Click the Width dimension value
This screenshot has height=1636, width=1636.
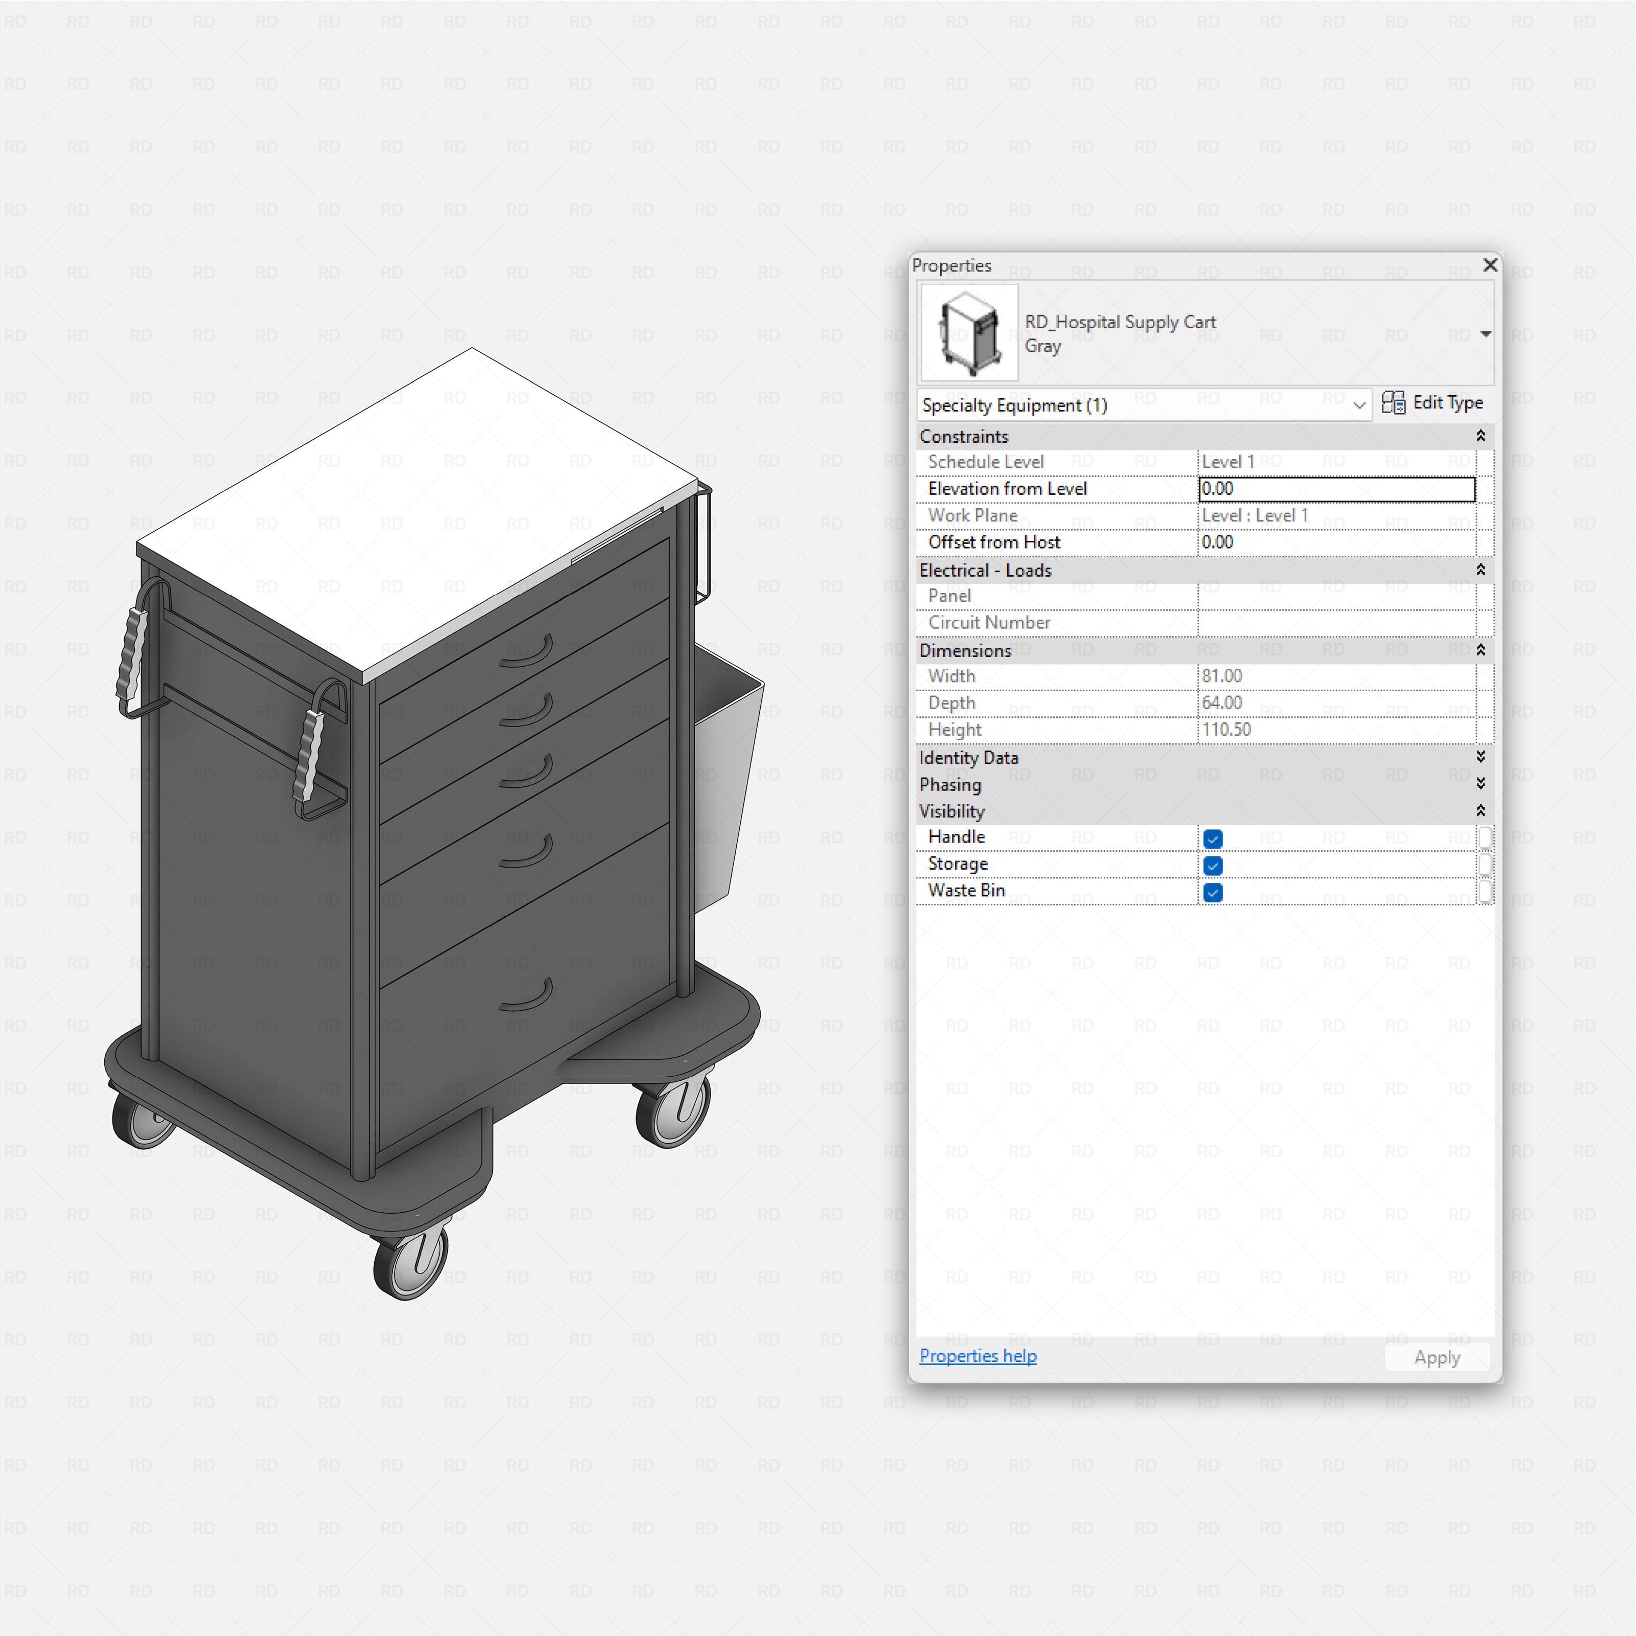pyautogui.click(x=1335, y=676)
